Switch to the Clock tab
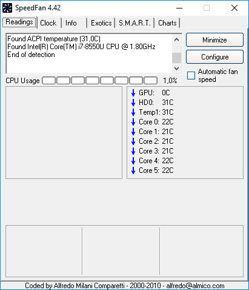249x290 pixels. 48,23
